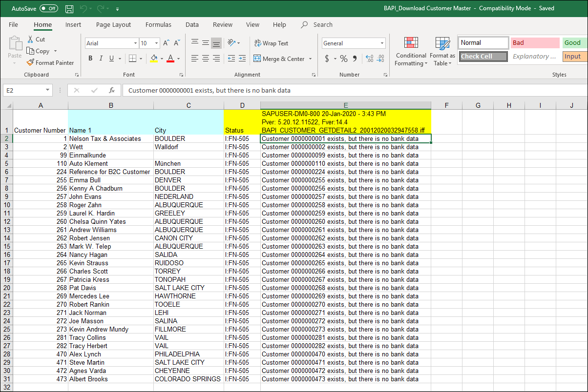Click the Name Box showing E2
Screen dimensions: 588x392
click(x=23, y=90)
